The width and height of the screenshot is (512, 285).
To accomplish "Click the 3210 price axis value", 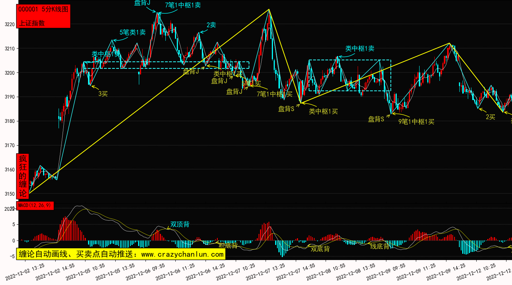I will [9, 49].
